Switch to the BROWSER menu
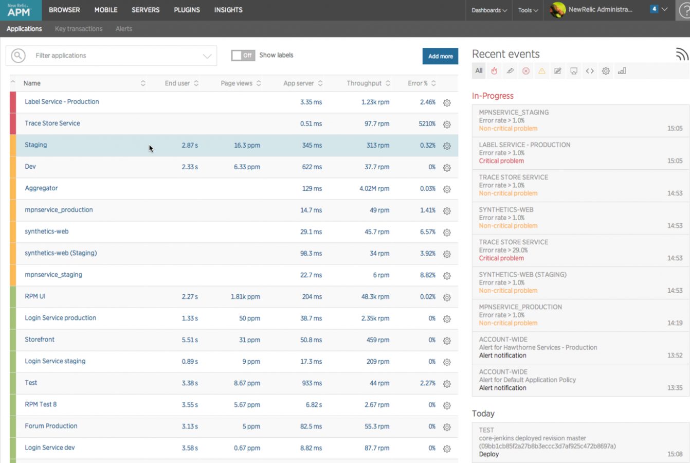Image resolution: width=690 pixels, height=463 pixels. click(64, 10)
